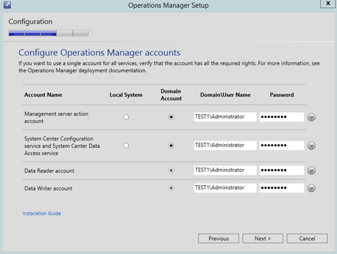This screenshot has height=254, width=337.
Task: Expand chevron for Management server action account row
Action: (311, 117)
